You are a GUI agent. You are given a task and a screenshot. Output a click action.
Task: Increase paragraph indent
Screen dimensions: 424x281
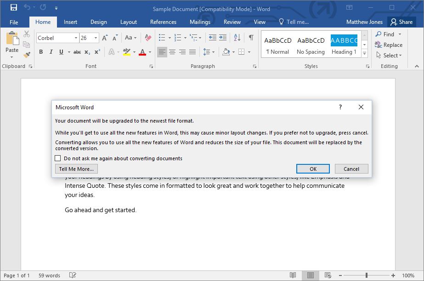point(223,38)
